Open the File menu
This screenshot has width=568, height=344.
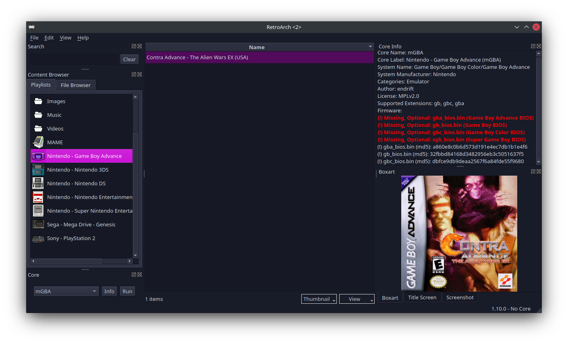coord(34,37)
